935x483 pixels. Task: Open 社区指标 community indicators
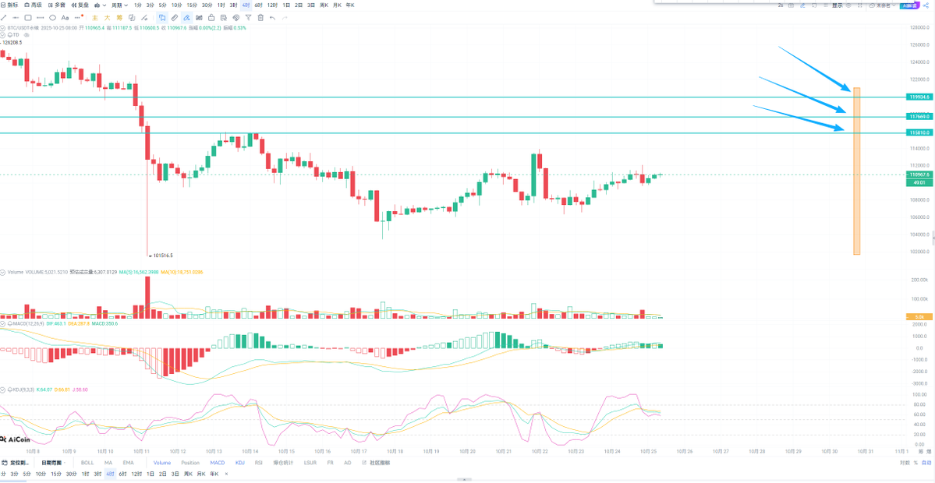(x=377, y=463)
